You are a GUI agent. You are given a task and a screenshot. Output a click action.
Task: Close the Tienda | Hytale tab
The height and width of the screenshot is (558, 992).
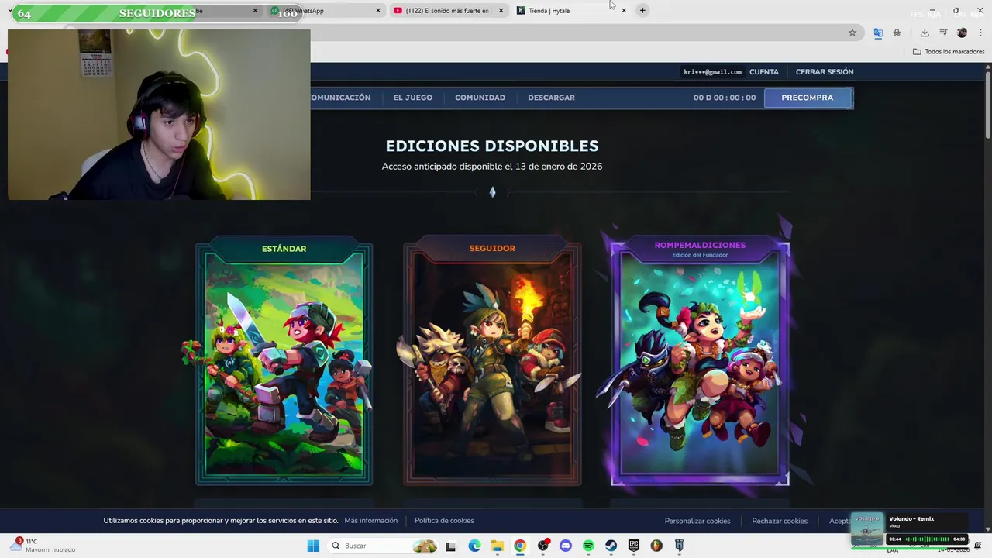click(x=624, y=10)
